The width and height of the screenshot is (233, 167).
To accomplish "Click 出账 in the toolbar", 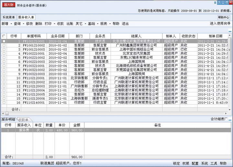I will pyautogui.click(x=70, y=24).
